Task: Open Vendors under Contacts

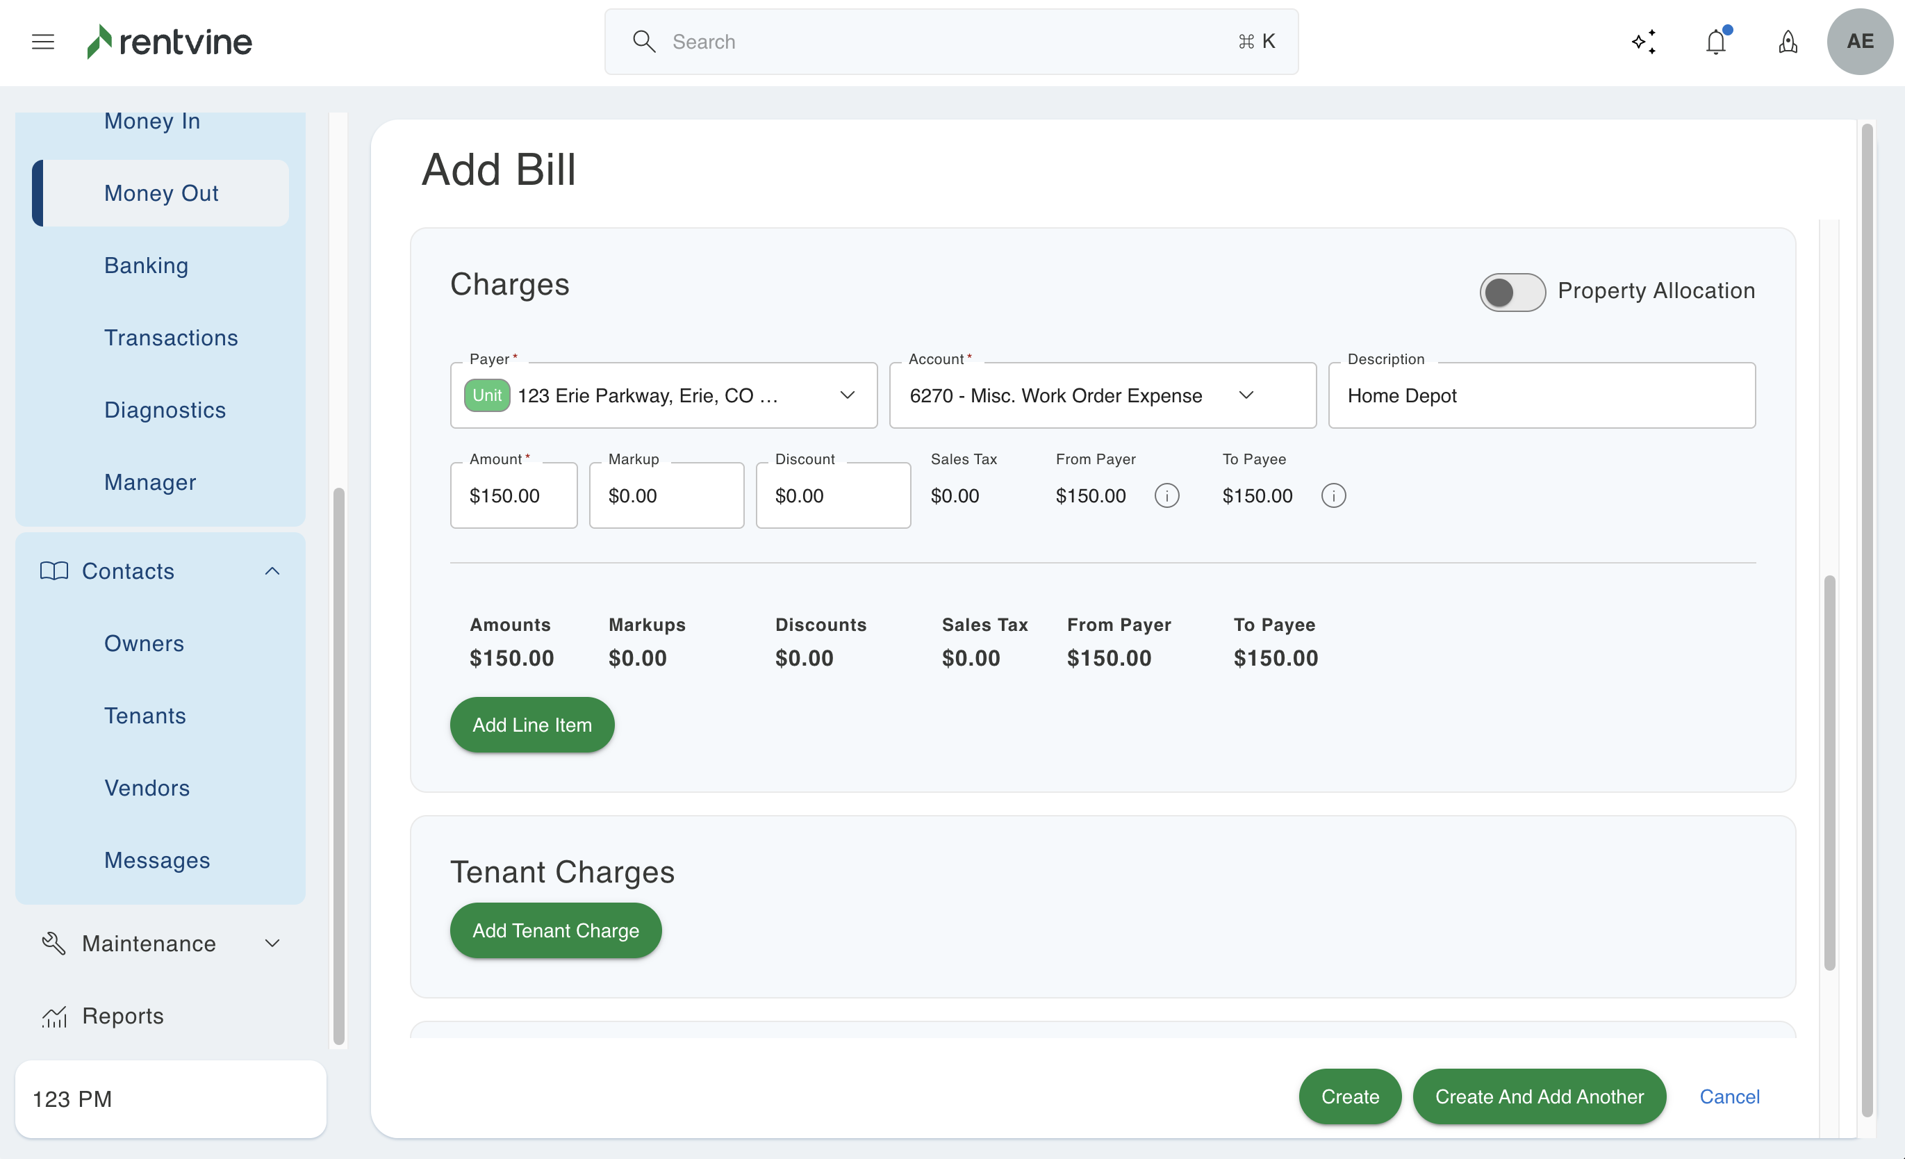Action: tap(147, 788)
